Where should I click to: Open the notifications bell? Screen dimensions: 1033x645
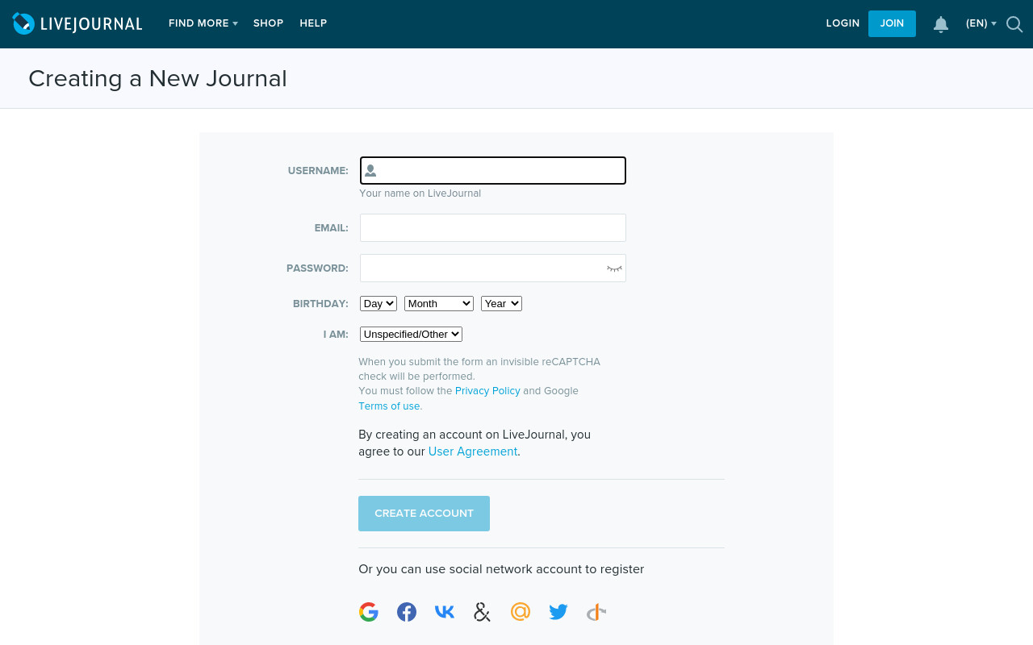pyautogui.click(x=941, y=24)
